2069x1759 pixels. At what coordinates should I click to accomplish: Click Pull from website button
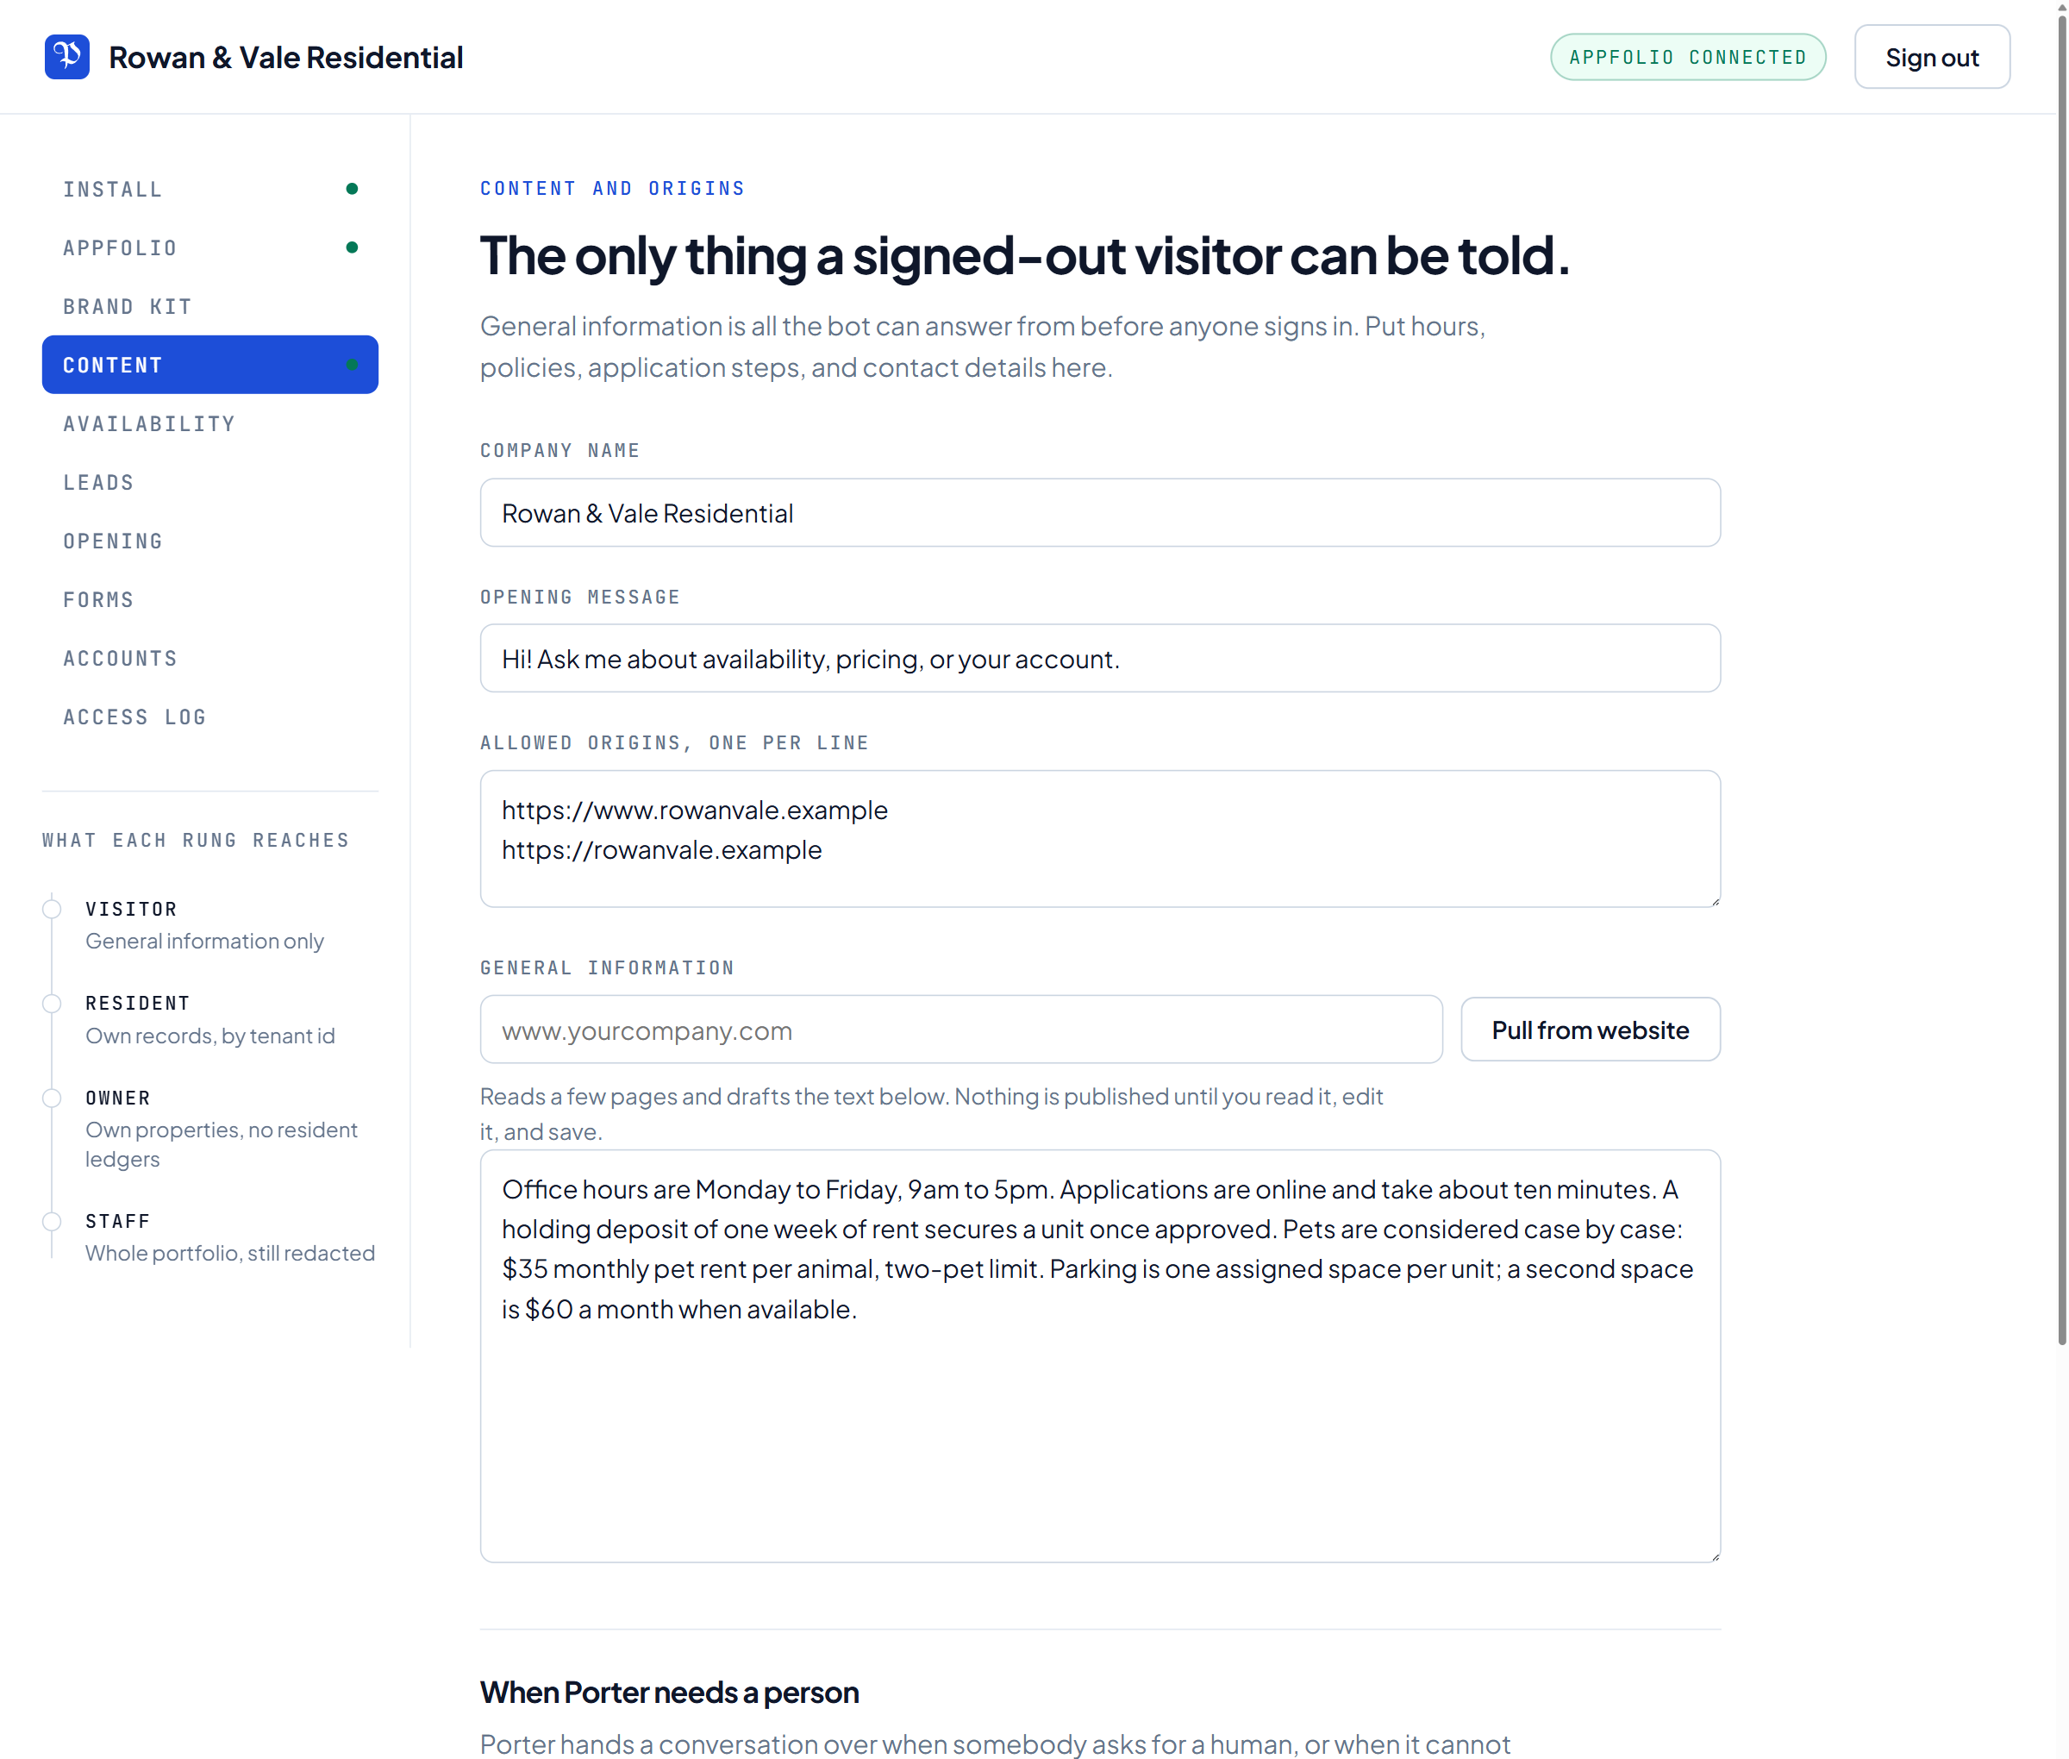pyautogui.click(x=1590, y=1029)
